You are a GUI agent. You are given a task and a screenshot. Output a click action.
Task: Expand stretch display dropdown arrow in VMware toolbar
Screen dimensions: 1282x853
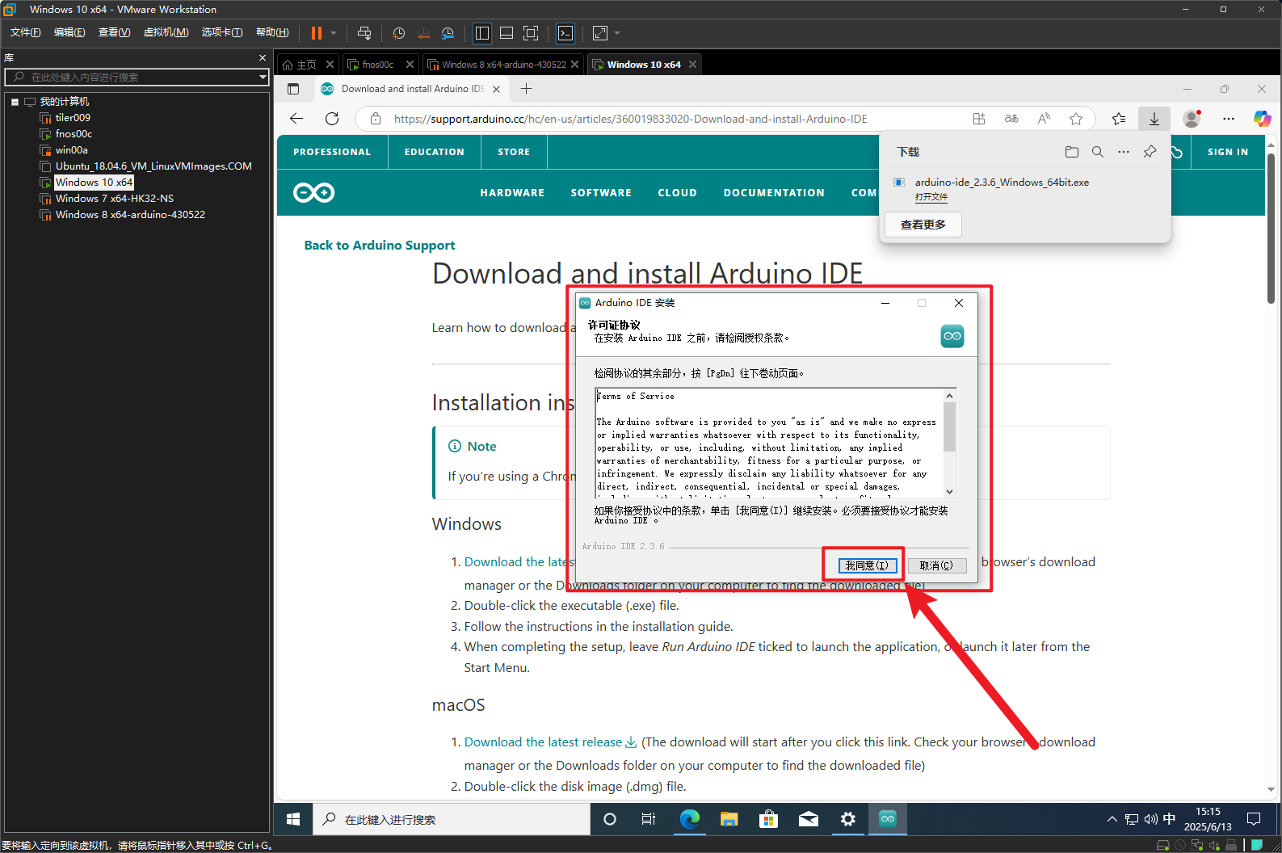tap(617, 33)
